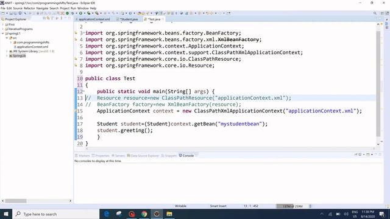Collapse the main method fold on line 12
Screen dimensions: 390x219
click(x=84, y=91)
